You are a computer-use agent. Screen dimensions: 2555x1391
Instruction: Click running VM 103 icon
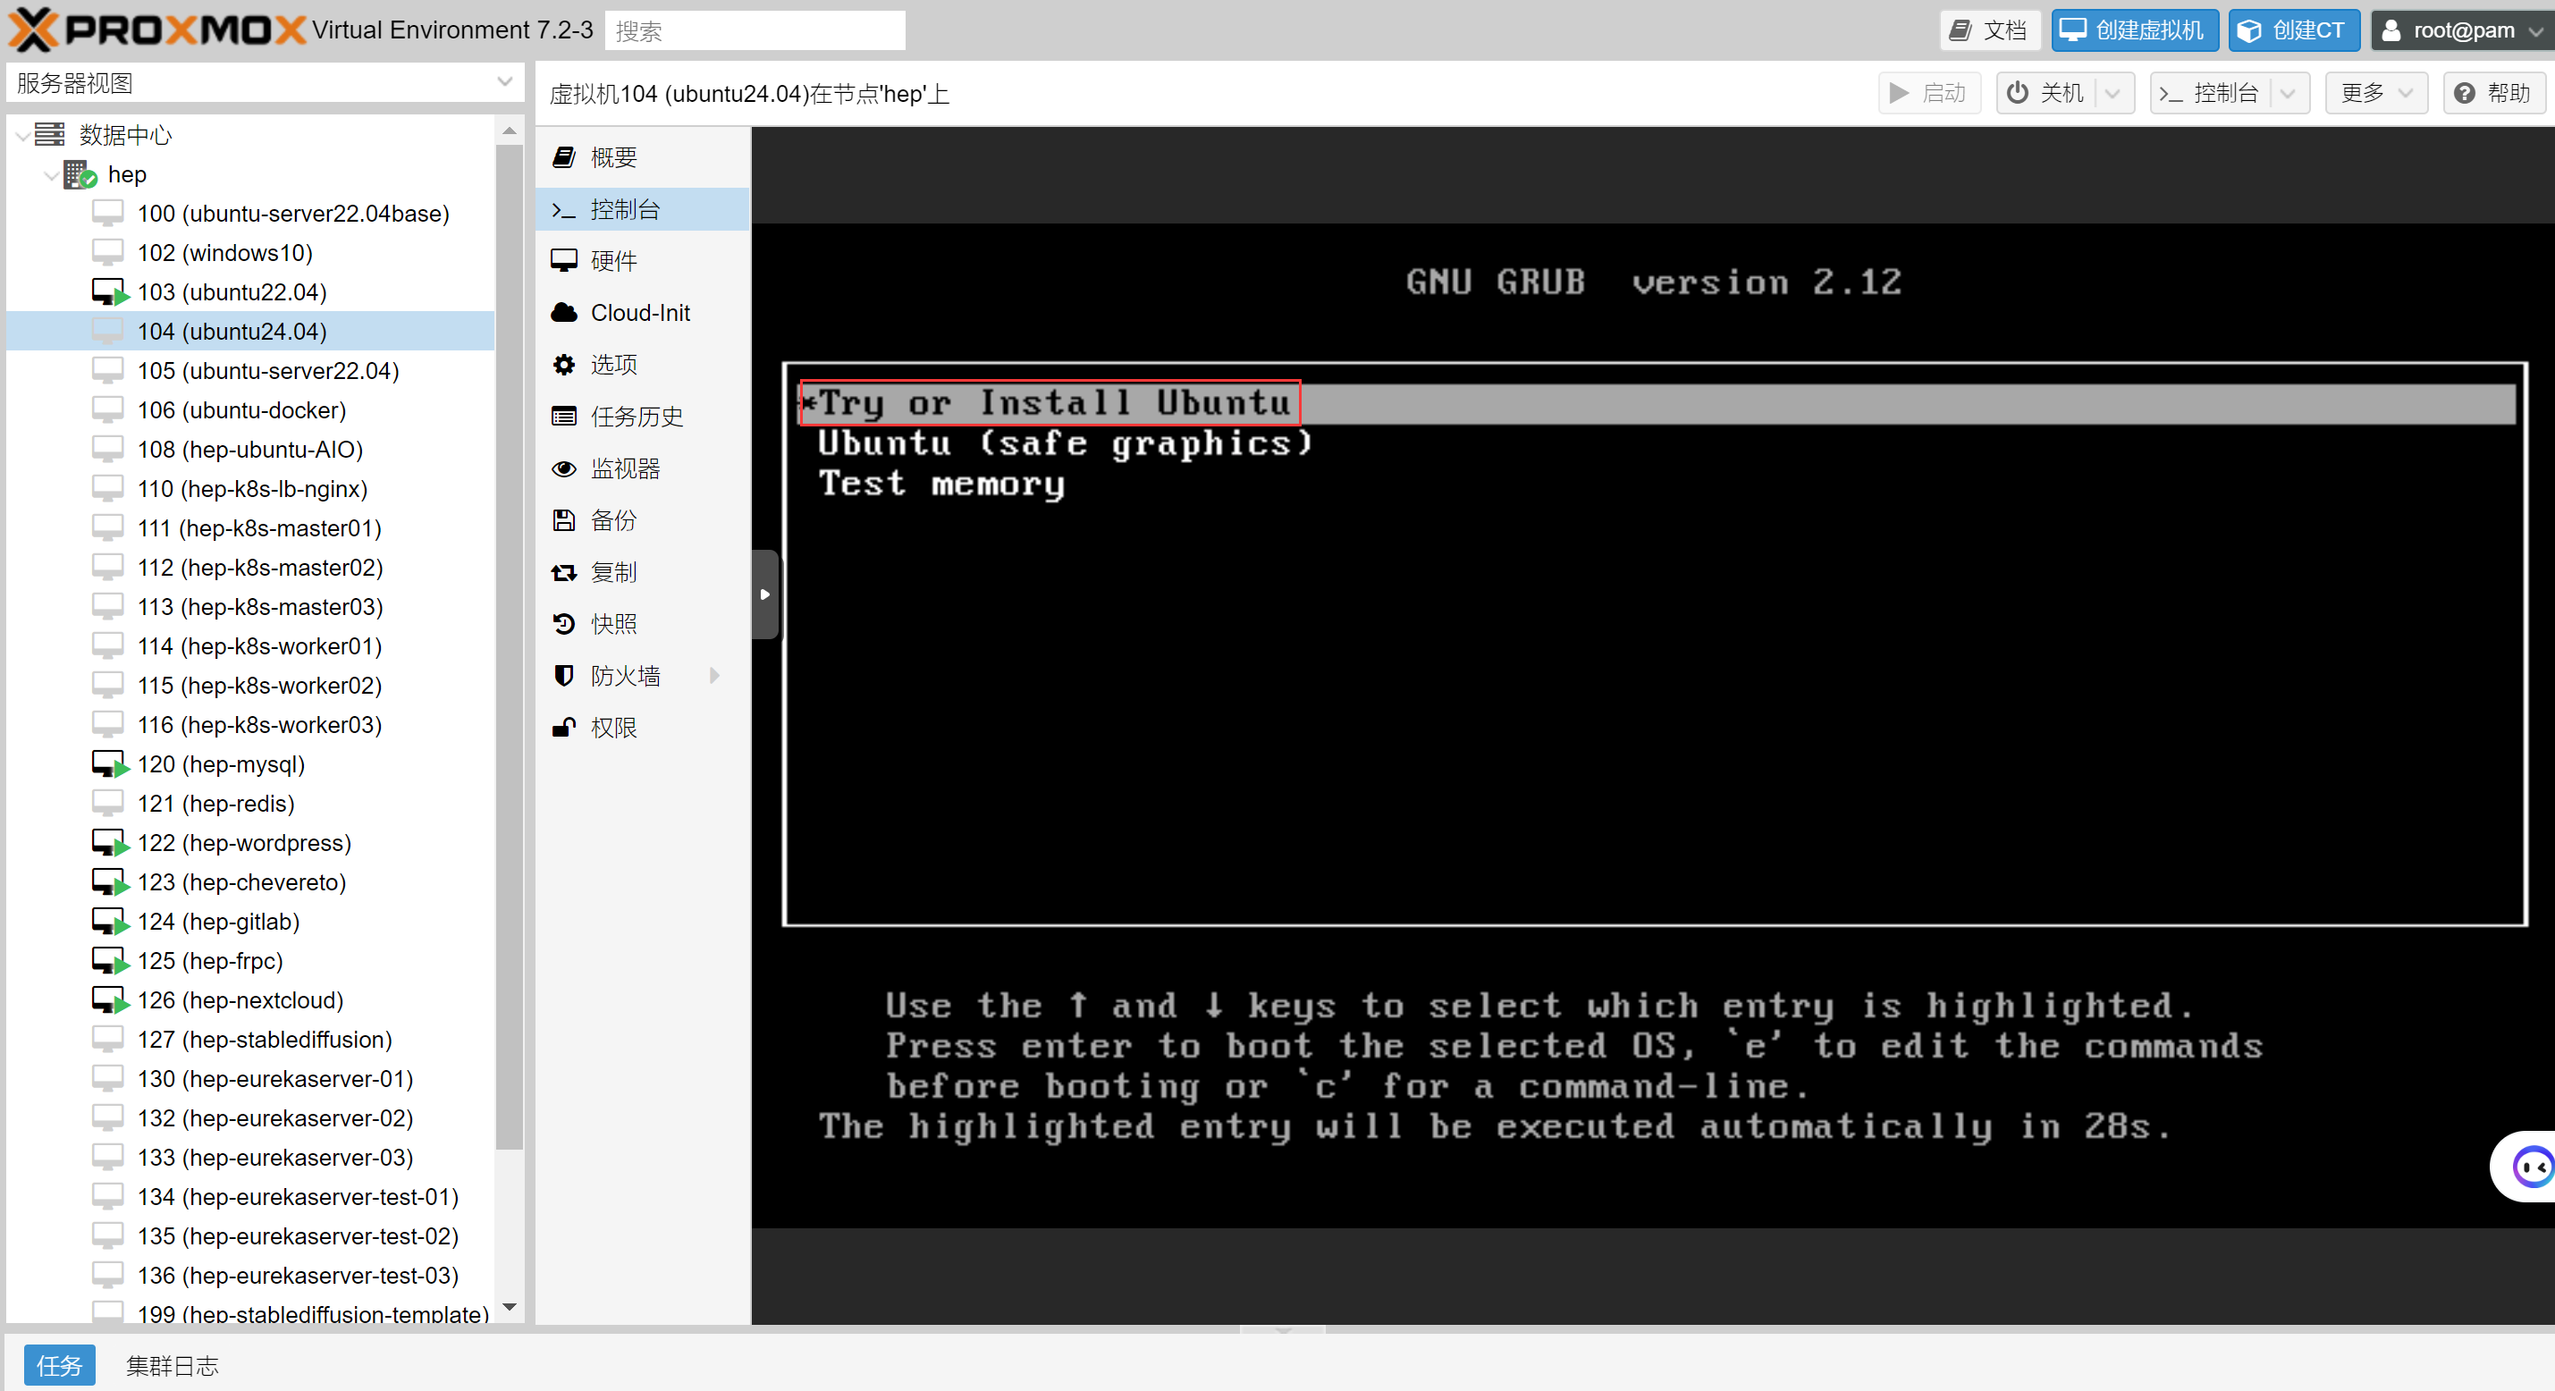point(110,291)
